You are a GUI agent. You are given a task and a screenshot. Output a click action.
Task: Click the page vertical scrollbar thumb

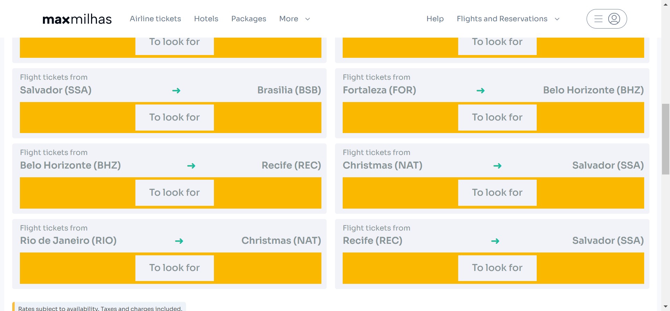[x=665, y=139]
